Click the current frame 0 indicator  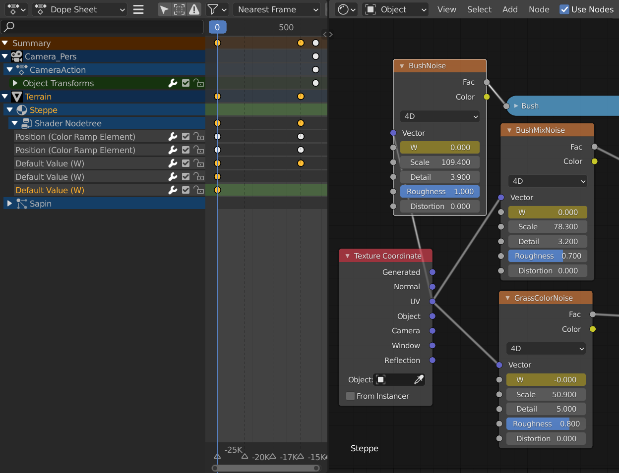click(217, 27)
